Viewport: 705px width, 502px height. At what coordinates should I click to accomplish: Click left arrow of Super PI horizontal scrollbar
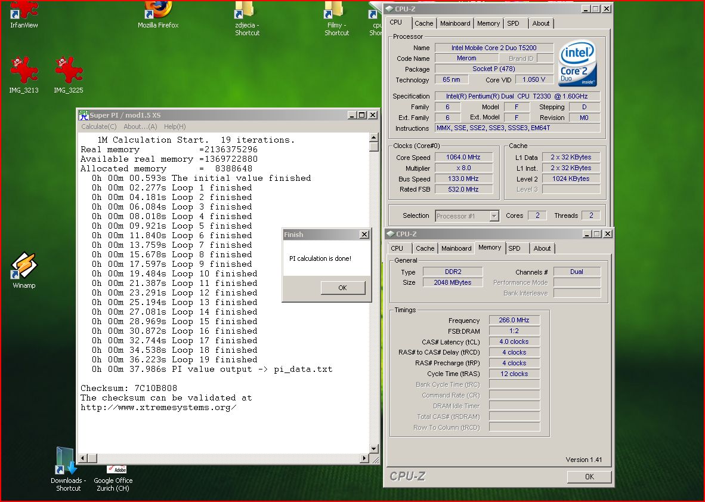pos(83,458)
